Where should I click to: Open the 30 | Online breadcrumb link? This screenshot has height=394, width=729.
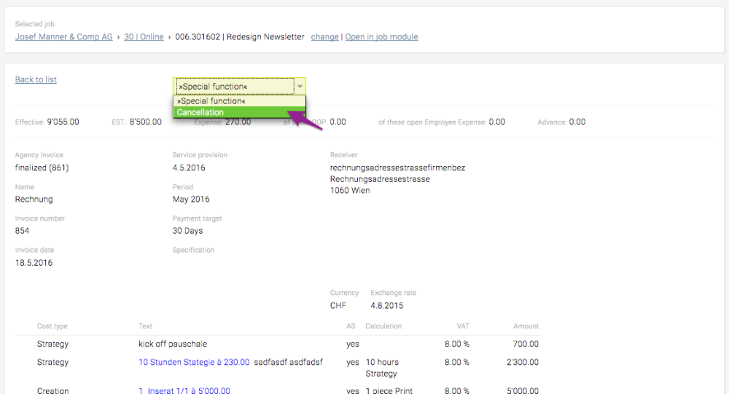pyautogui.click(x=144, y=36)
